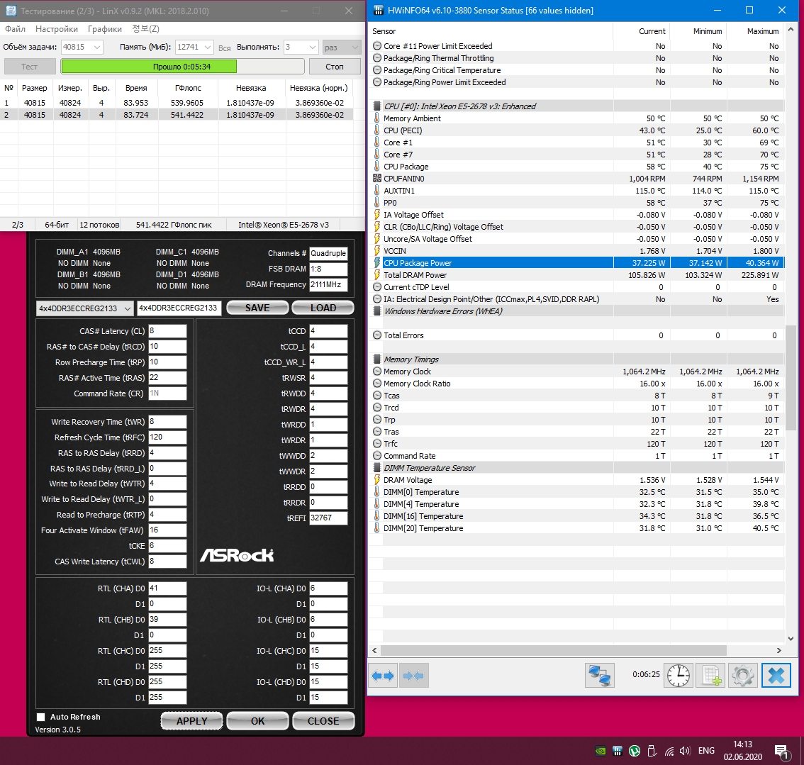Image resolution: width=804 pixels, height=765 pixels.
Task: Click the Вся memory button
Action: pyautogui.click(x=224, y=48)
